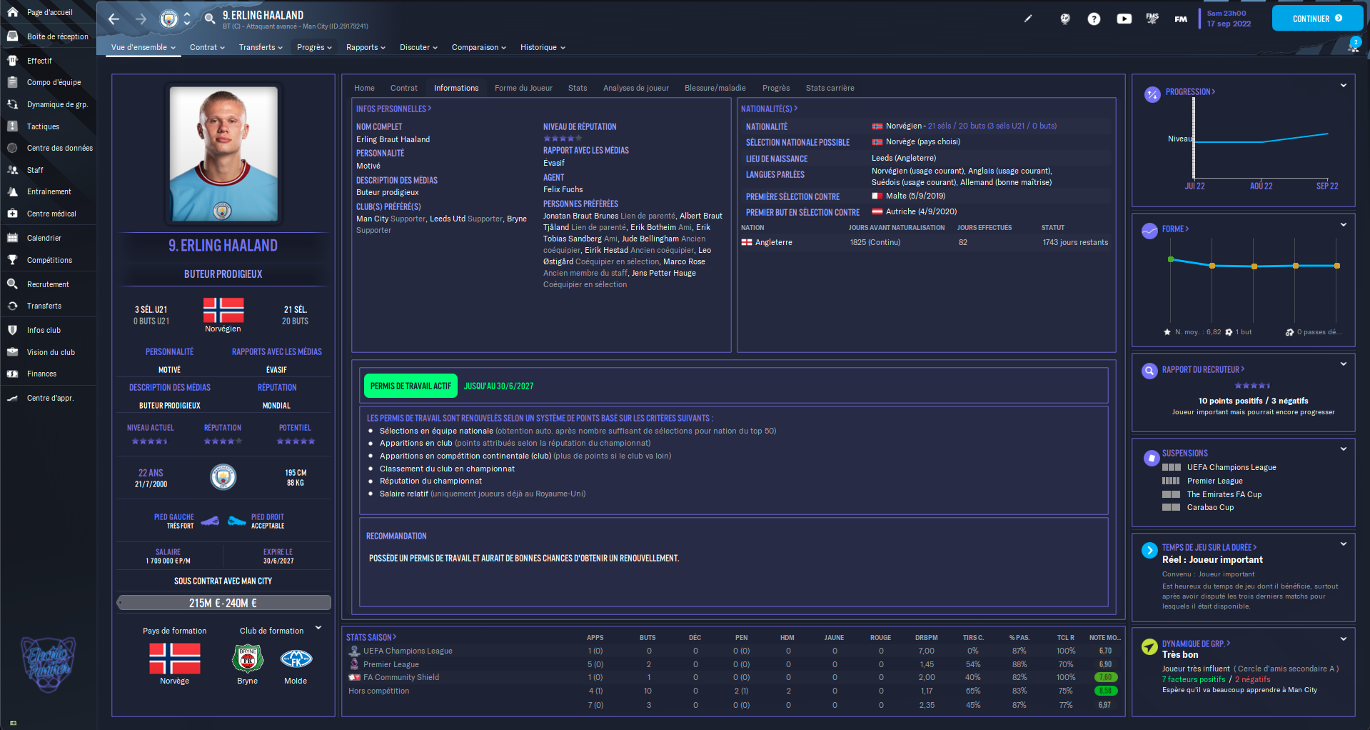
Task: Click the 215M €-240M € value bar
Action: [x=223, y=603]
